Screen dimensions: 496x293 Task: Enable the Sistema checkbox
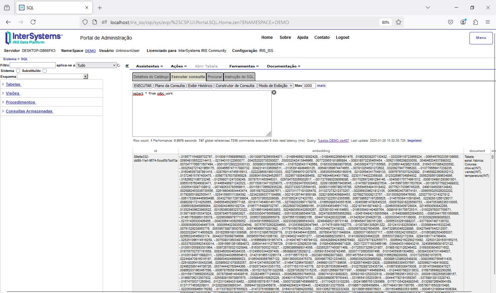click(x=18, y=71)
